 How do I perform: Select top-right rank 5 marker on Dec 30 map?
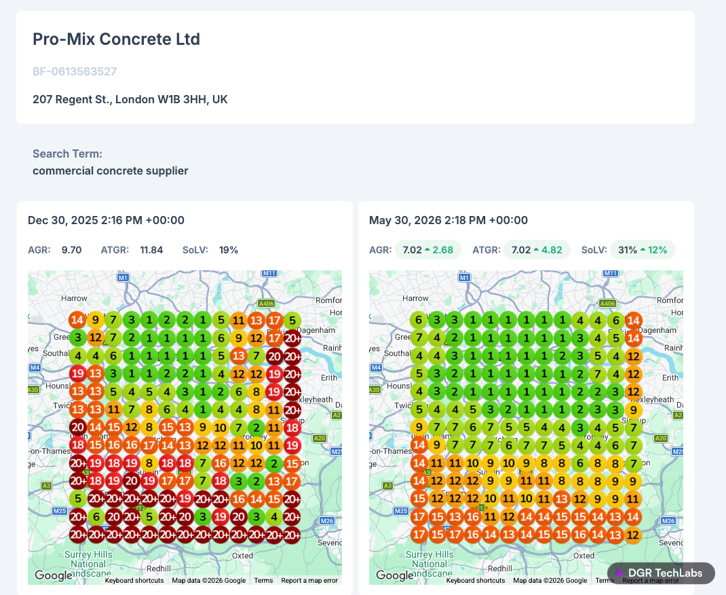coord(292,320)
